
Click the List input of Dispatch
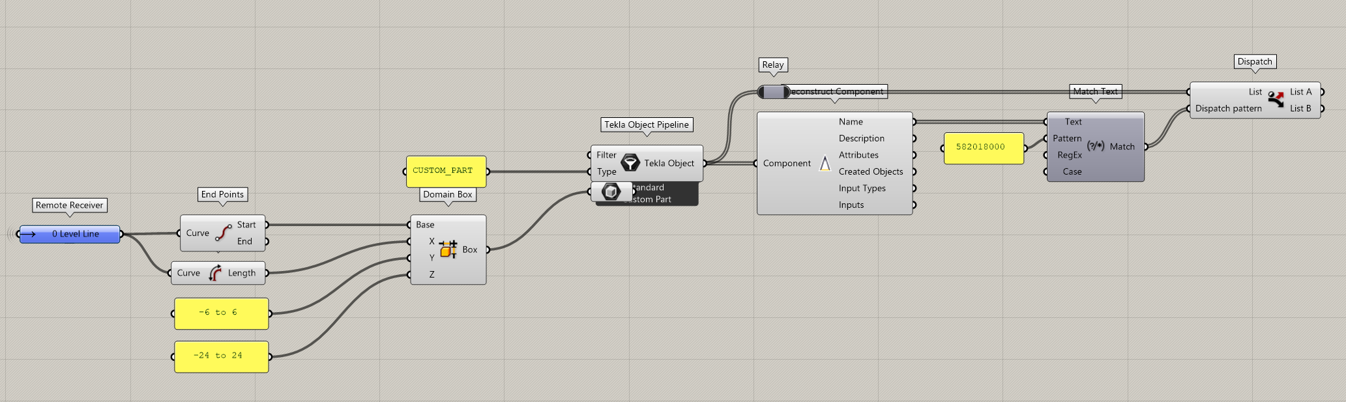(1255, 92)
